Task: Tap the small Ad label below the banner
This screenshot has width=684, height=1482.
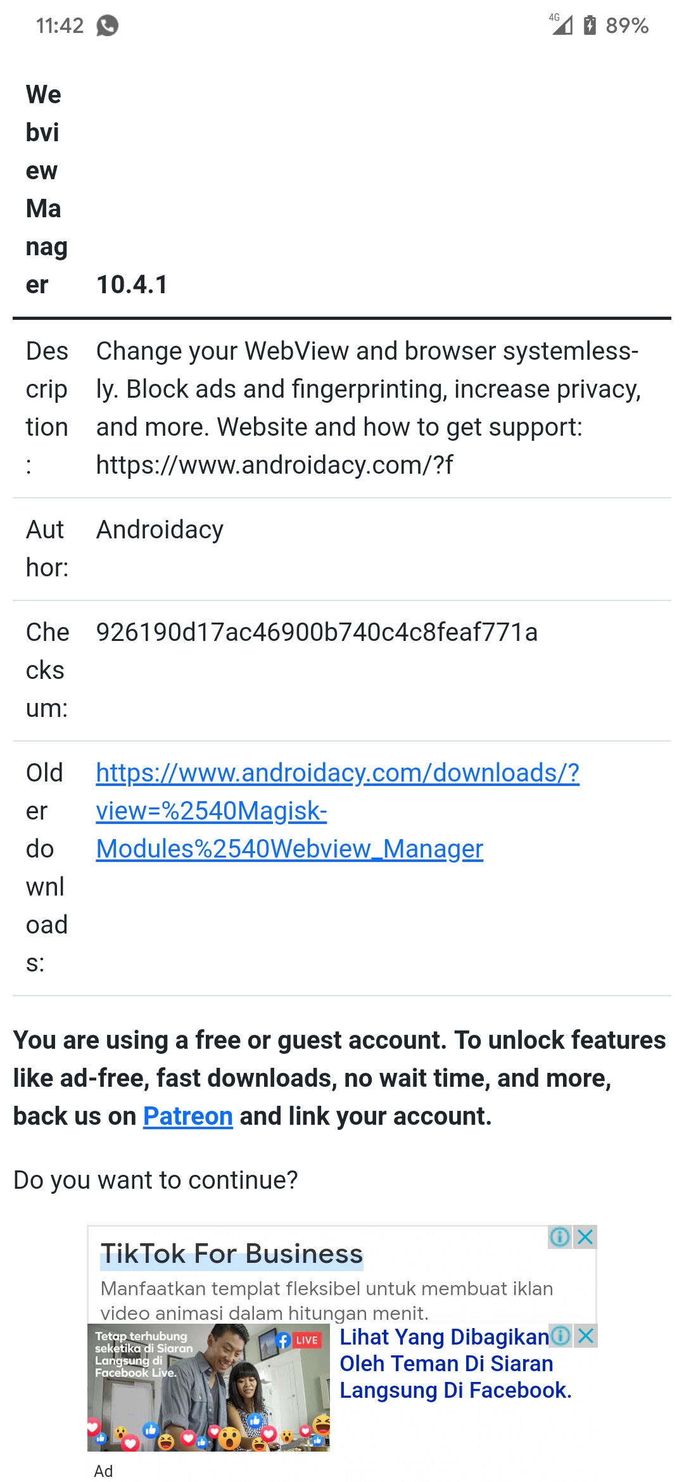Action: coord(104,1471)
